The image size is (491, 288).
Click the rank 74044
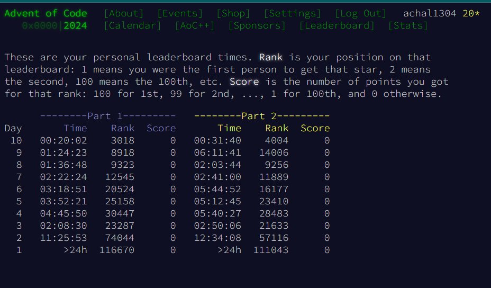tap(120, 238)
